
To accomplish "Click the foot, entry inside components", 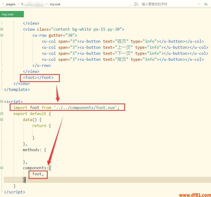I will coord(38,174).
